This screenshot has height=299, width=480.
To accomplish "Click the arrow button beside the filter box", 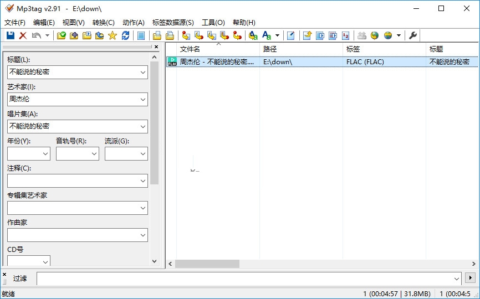I will tap(471, 277).
